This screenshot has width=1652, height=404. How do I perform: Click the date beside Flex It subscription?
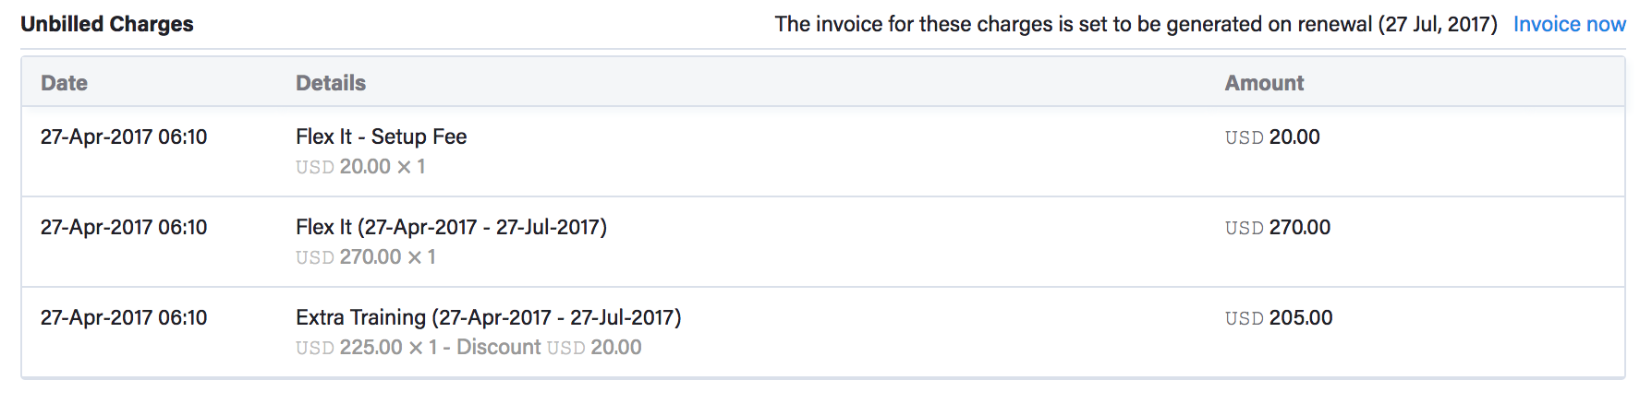124,228
